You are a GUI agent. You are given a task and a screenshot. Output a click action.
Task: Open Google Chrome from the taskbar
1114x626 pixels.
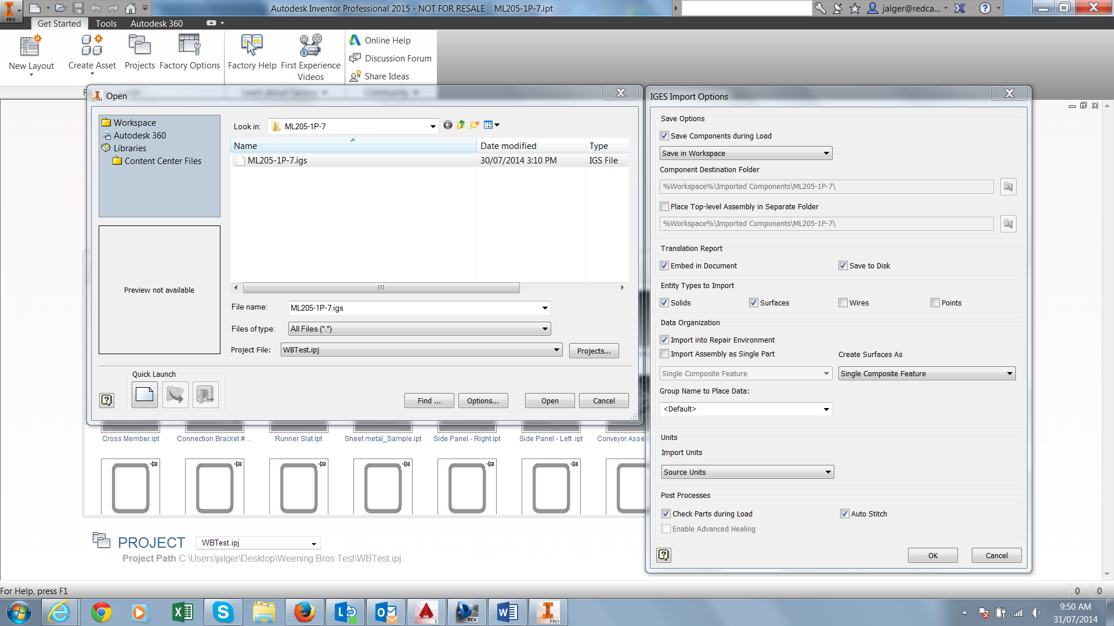[x=101, y=612]
